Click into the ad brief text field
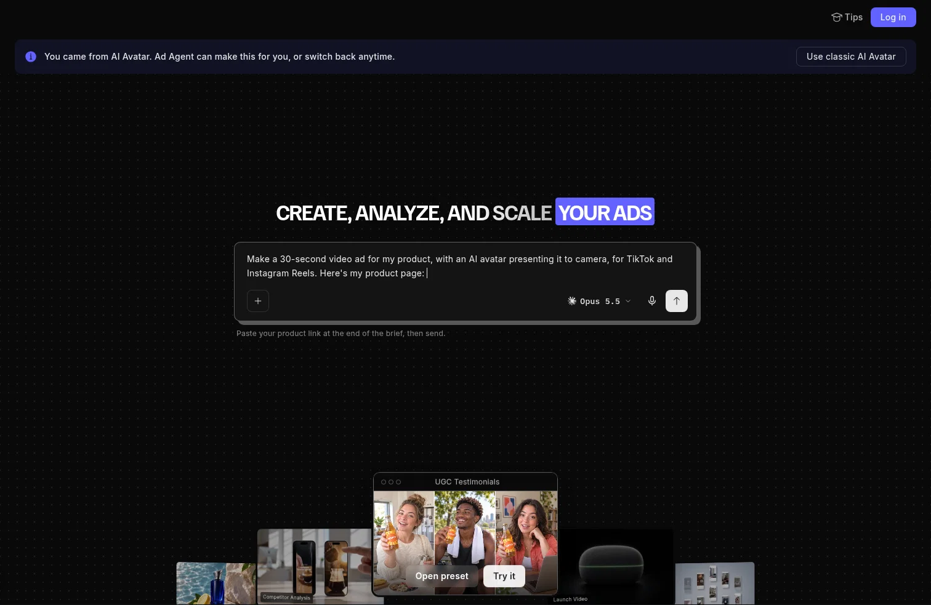 pyautogui.click(x=465, y=266)
